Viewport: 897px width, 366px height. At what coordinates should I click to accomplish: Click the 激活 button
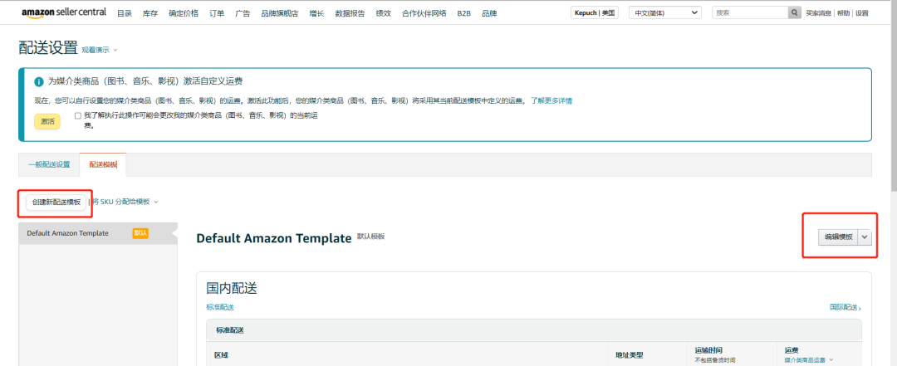47,121
